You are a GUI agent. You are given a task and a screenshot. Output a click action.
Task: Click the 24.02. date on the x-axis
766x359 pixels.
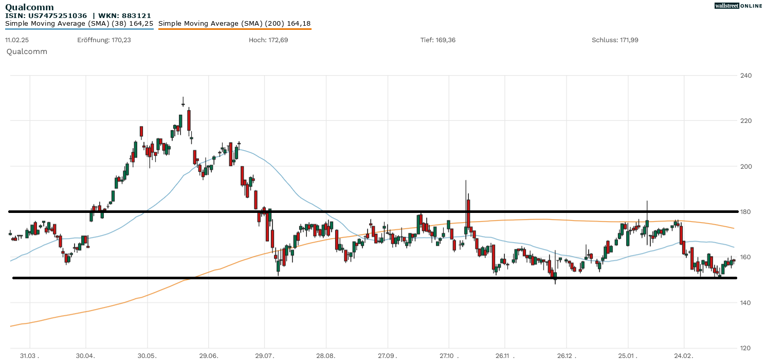point(683,355)
